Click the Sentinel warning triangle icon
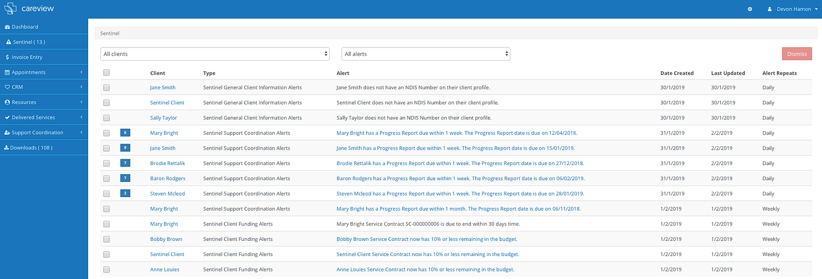The width and height of the screenshot is (822, 279). click(9, 42)
